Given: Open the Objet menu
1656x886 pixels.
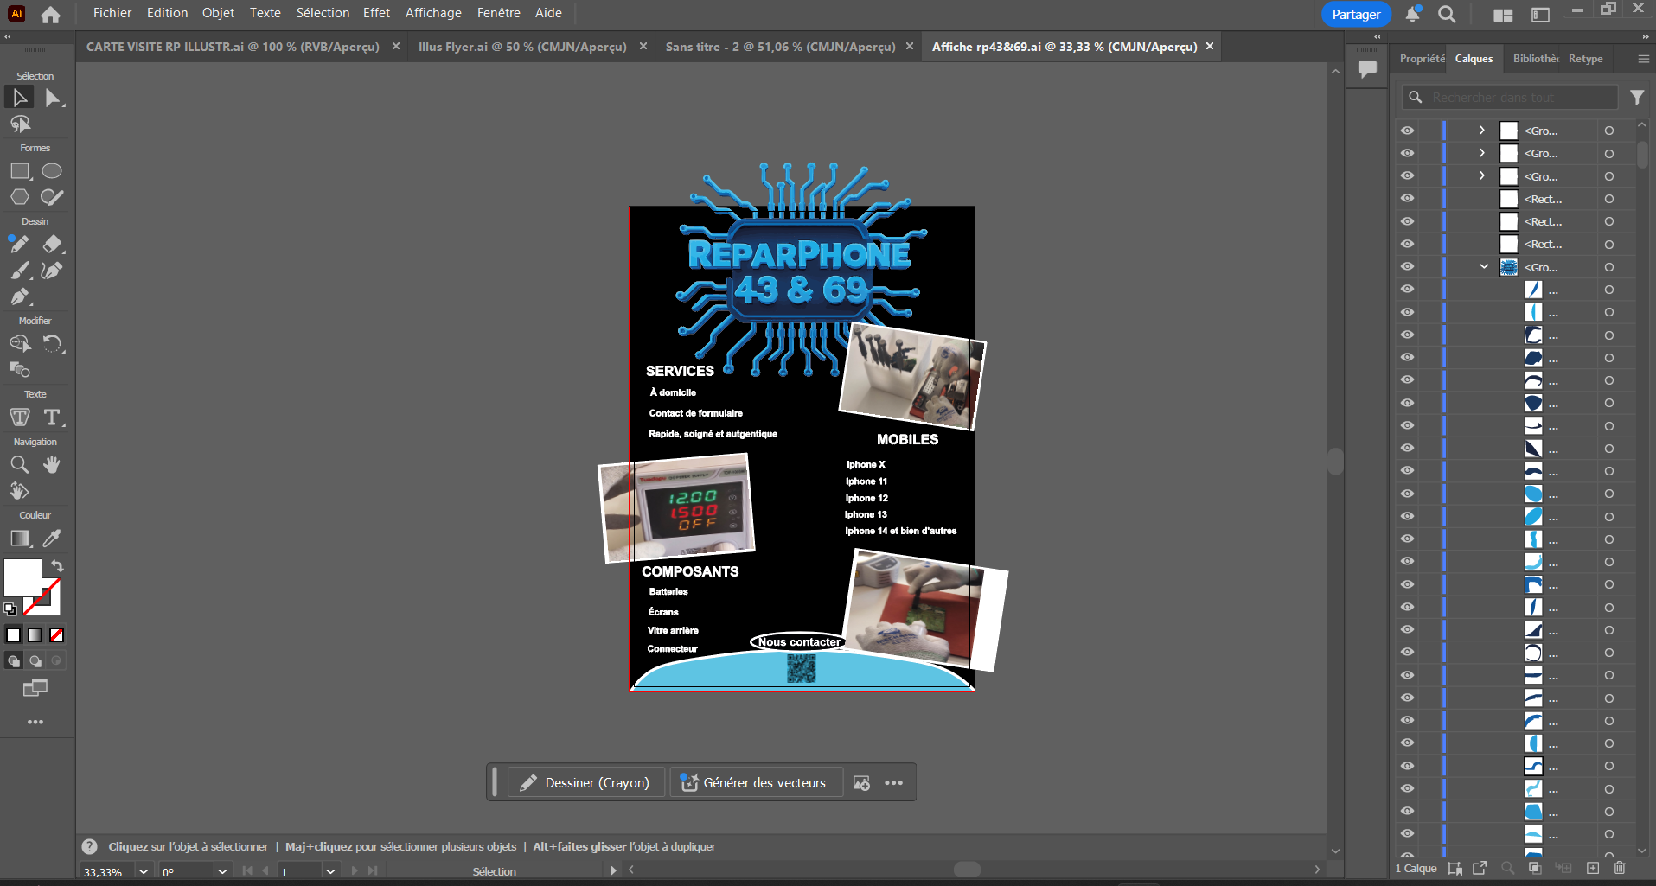Looking at the screenshot, I should pyautogui.click(x=218, y=13).
